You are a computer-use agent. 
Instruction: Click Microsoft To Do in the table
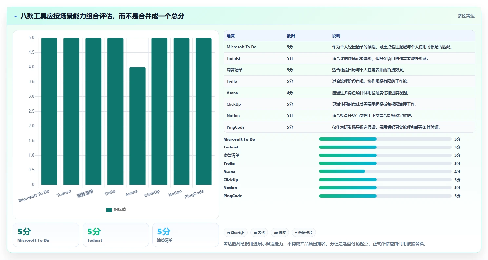[x=242, y=47]
